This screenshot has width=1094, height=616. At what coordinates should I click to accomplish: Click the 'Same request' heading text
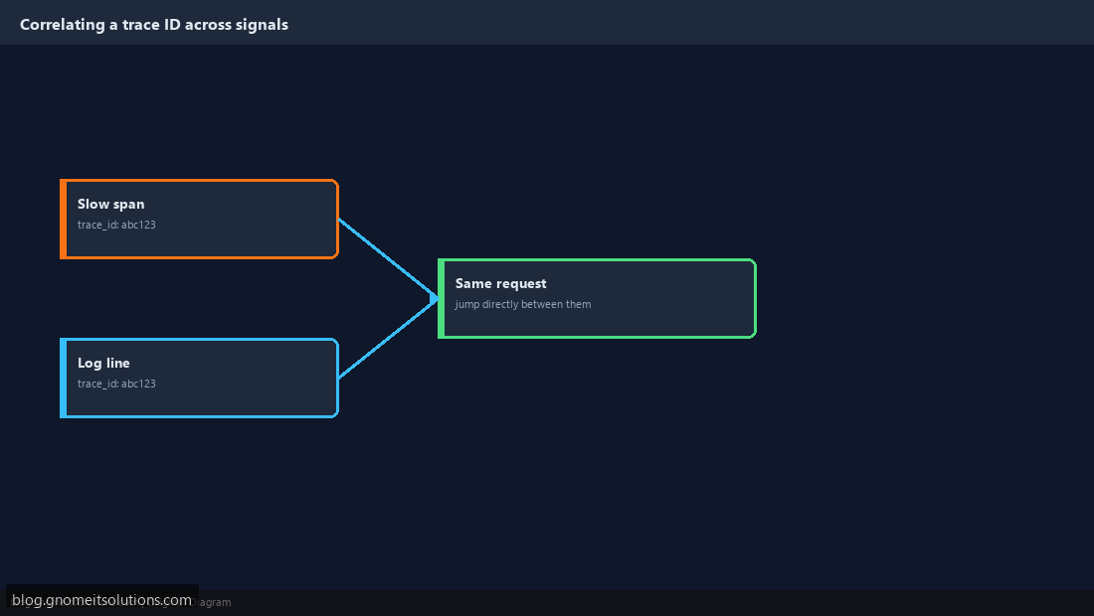(501, 283)
